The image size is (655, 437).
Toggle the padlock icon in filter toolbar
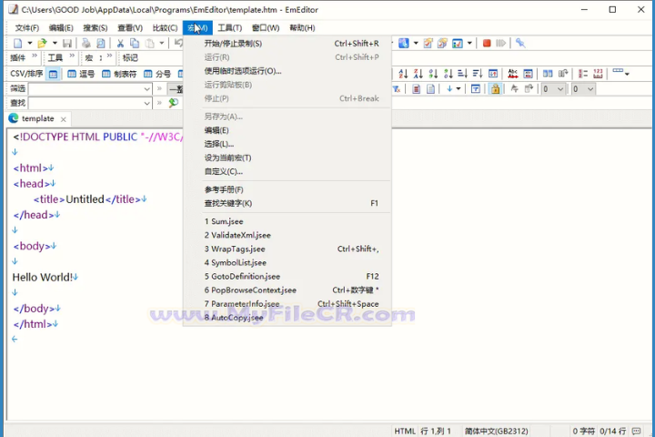496,88
